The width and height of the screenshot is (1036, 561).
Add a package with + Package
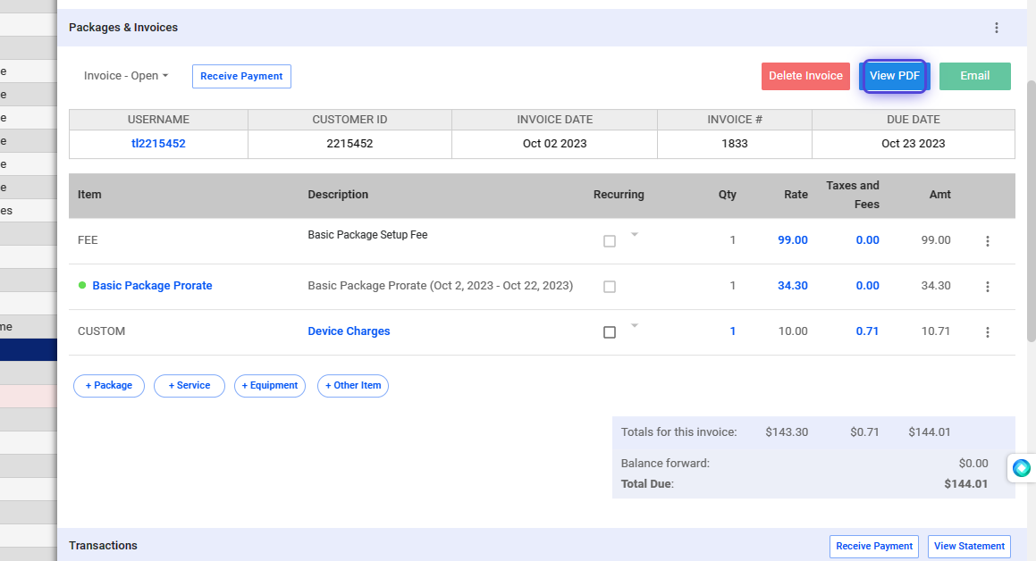click(x=109, y=385)
